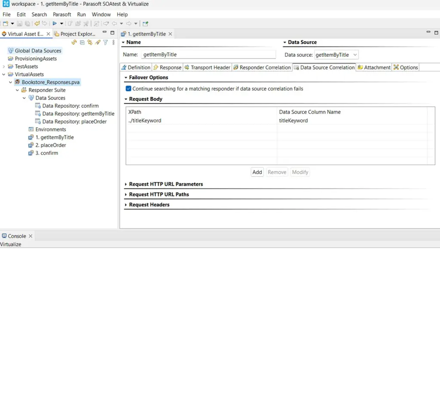440x394 pixels.
Task: Expand the TestAssets tree folder
Action: [x=3, y=67]
